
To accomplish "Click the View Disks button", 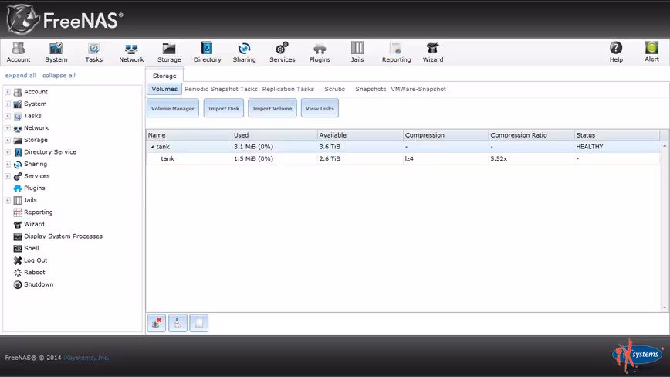I will pyautogui.click(x=320, y=108).
